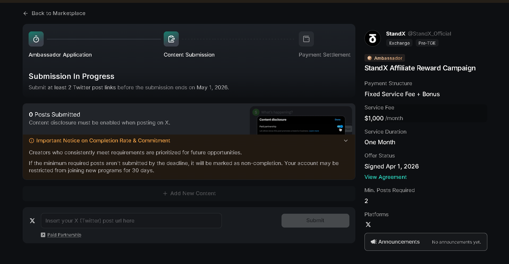Open the Announcements box
This screenshot has width=509, height=264.
[426, 242]
